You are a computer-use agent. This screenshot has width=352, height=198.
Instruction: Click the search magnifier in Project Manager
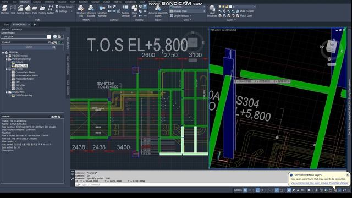pos(54,47)
